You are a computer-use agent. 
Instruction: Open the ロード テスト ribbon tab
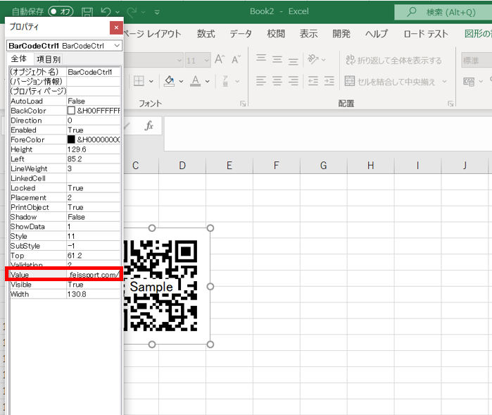point(426,34)
